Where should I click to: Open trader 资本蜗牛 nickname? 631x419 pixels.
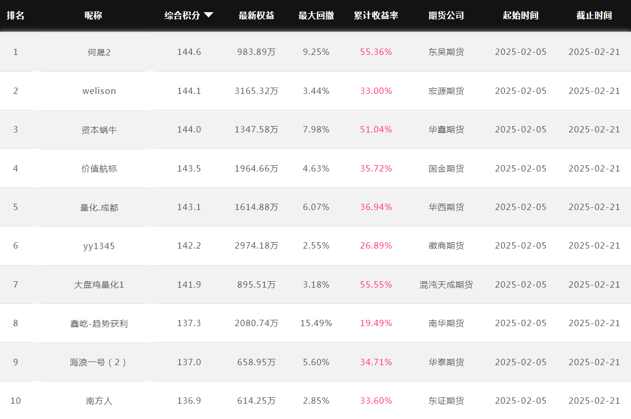coord(99,130)
